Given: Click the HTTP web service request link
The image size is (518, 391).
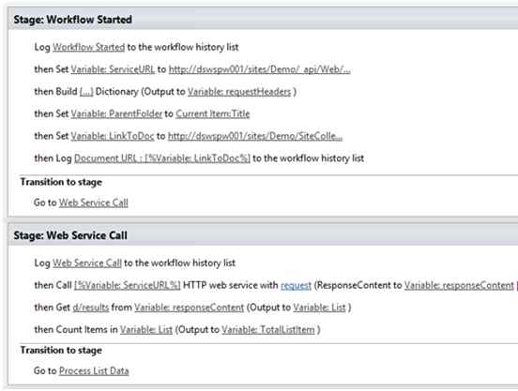Looking at the screenshot, I should 296,285.
